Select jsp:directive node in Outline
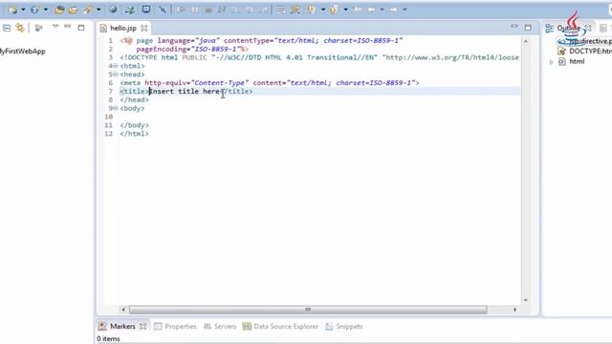Image resolution: width=612 pixels, height=344 pixels. (585, 41)
